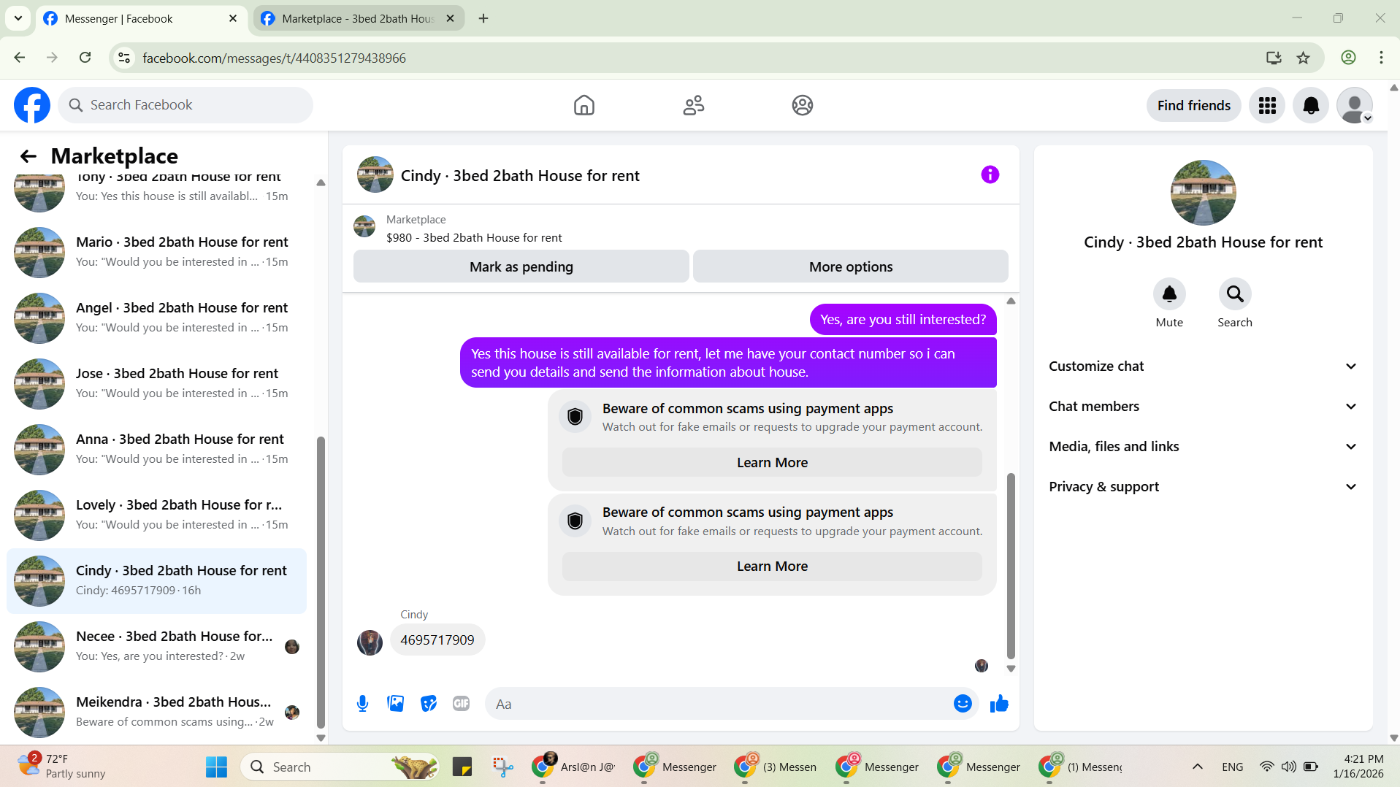Click the chat messages scrollbar

point(1011,566)
